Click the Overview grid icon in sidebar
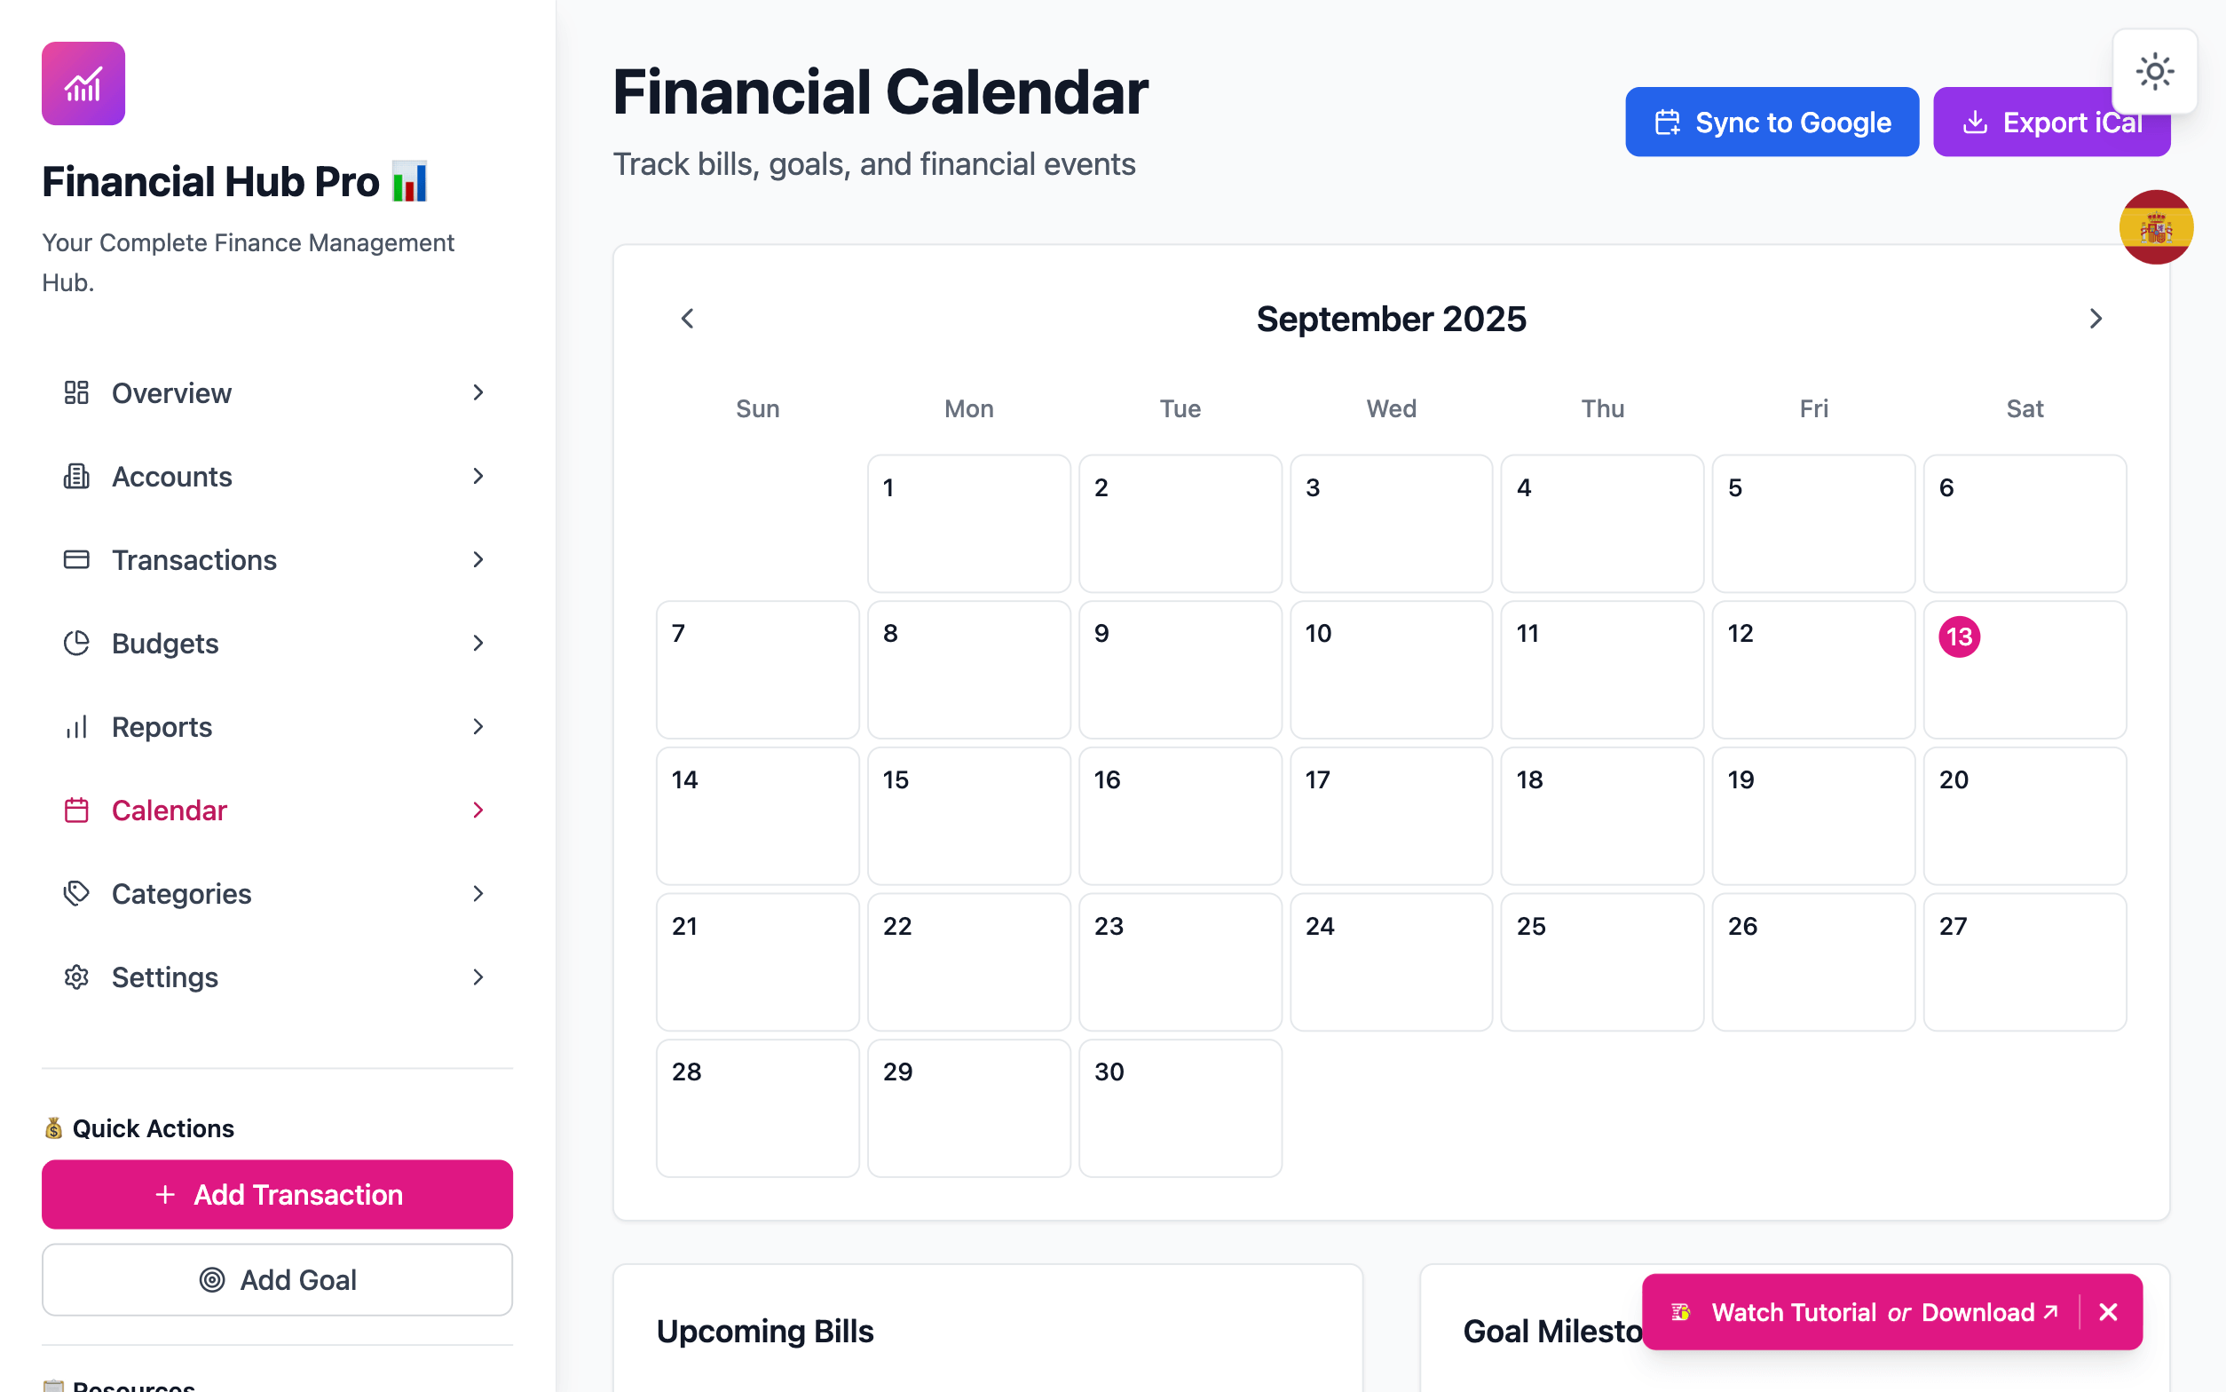 click(x=76, y=393)
